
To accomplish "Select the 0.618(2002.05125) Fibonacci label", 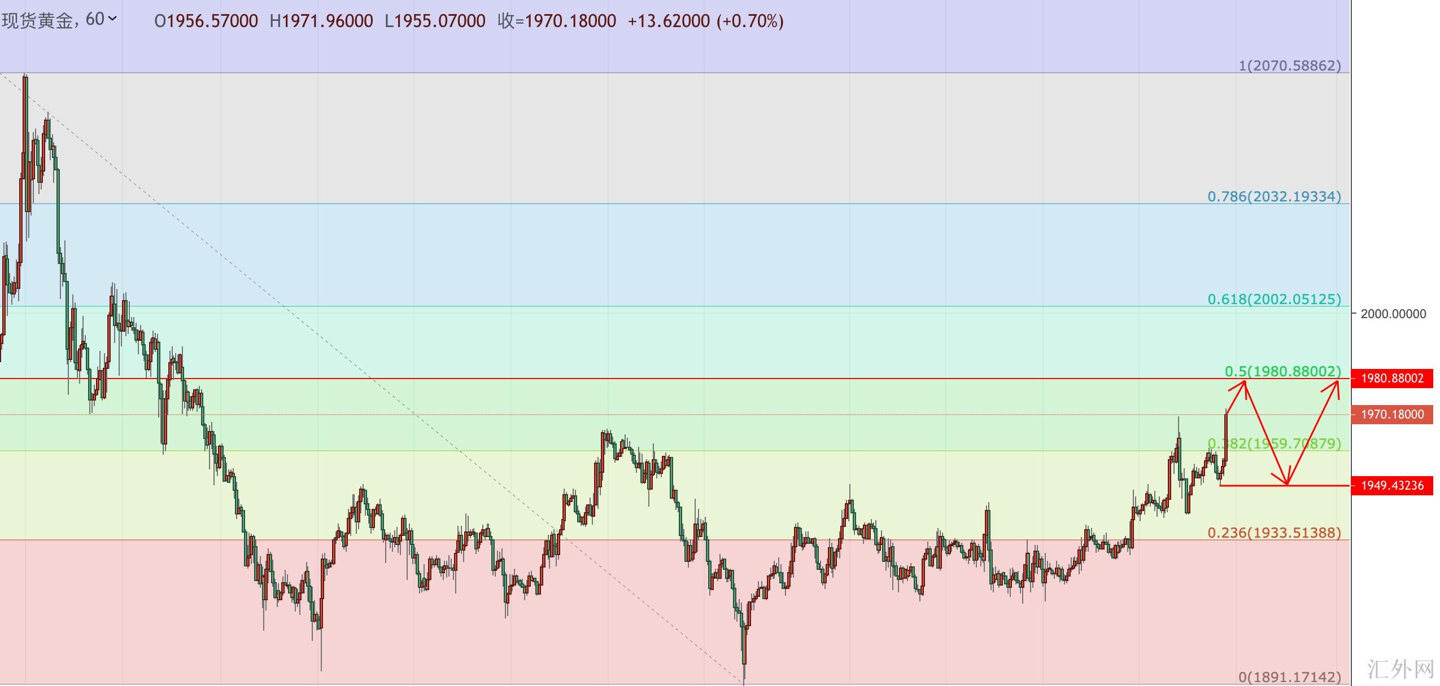I will pyautogui.click(x=1273, y=299).
